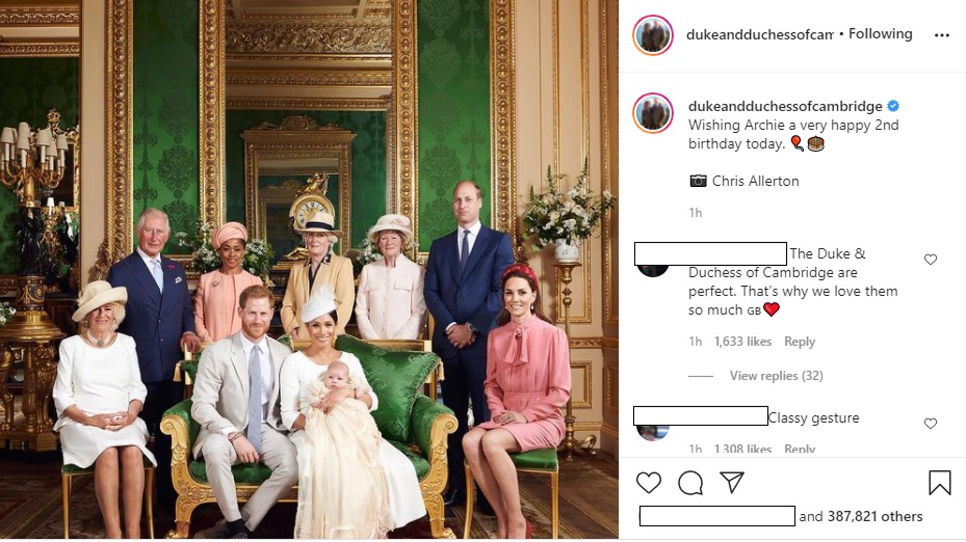
Task: View the 1,633 likes list
Action: (x=742, y=342)
